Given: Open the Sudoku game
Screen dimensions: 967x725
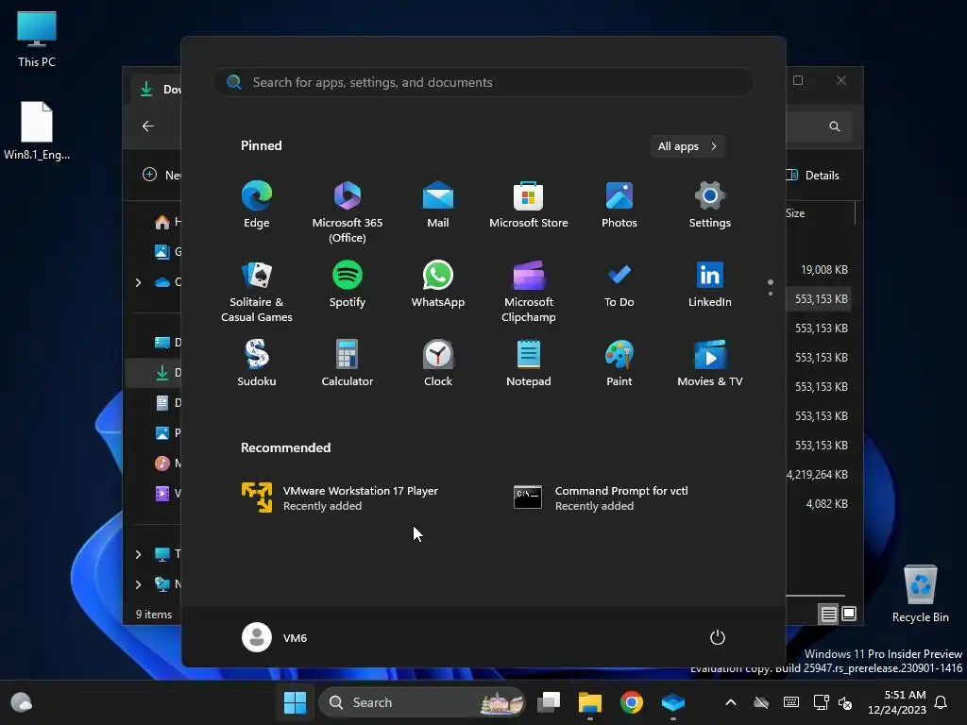Looking at the screenshot, I should click(257, 363).
